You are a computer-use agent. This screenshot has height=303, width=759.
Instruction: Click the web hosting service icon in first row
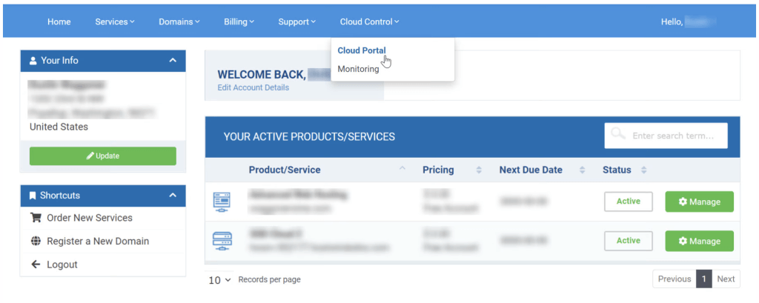coord(222,201)
